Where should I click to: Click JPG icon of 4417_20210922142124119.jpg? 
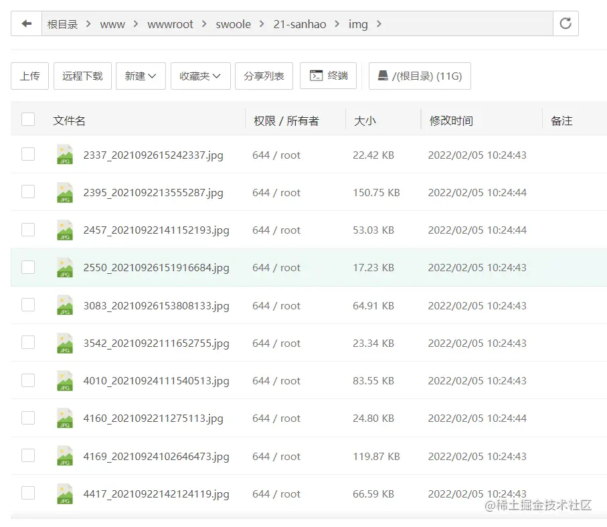[x=65, y=494]
